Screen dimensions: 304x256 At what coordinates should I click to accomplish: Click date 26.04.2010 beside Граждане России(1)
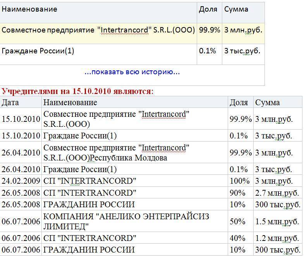(21, 169)
